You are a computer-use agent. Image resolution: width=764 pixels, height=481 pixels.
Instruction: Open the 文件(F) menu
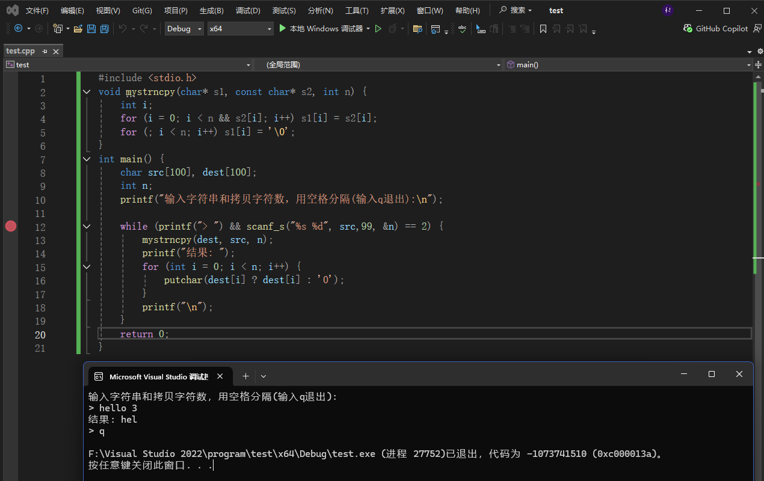pos(37,10)
